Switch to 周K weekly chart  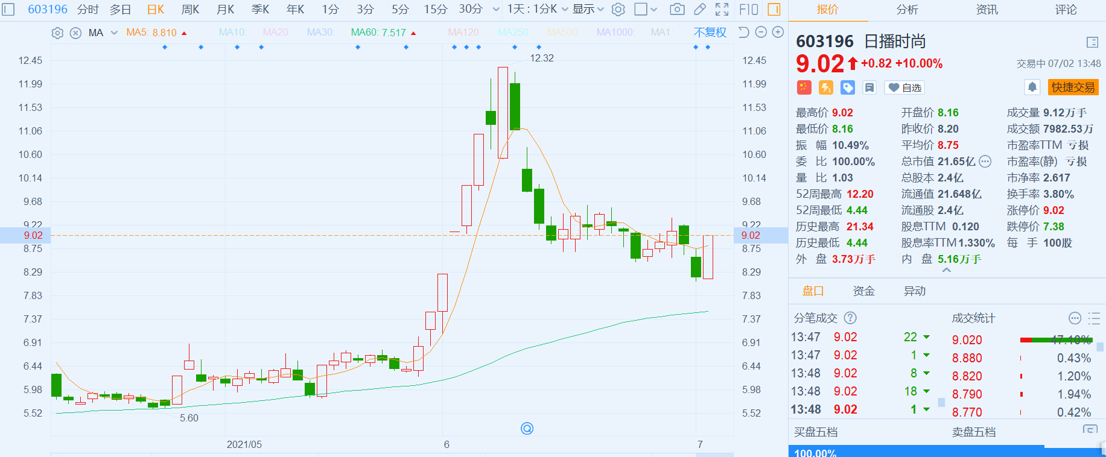190,9
